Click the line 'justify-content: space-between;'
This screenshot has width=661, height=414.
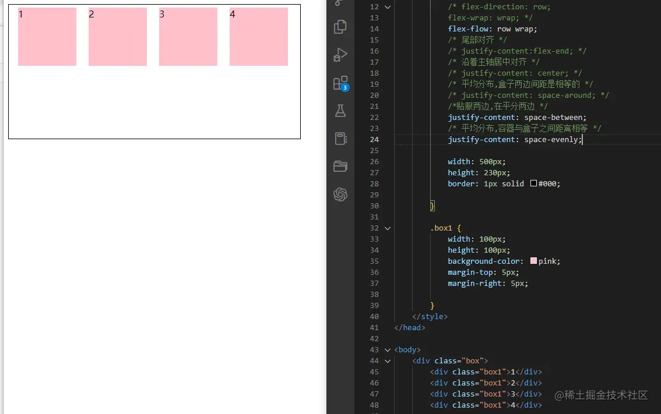[517, 118]
